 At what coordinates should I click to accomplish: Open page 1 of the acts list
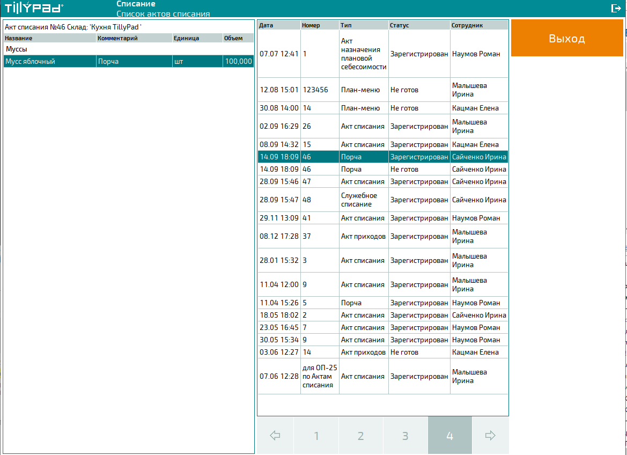point(316,435)
